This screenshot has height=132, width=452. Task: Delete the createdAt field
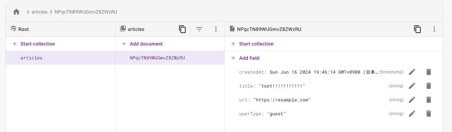click(x=429, y=72)
